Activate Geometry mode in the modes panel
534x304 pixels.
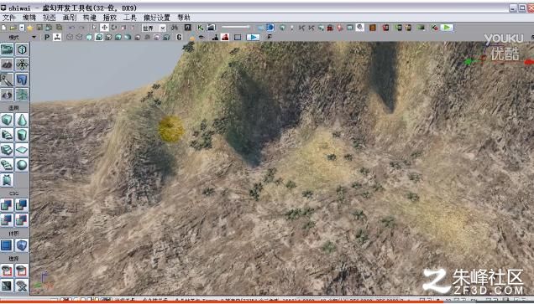pos(22,50)
